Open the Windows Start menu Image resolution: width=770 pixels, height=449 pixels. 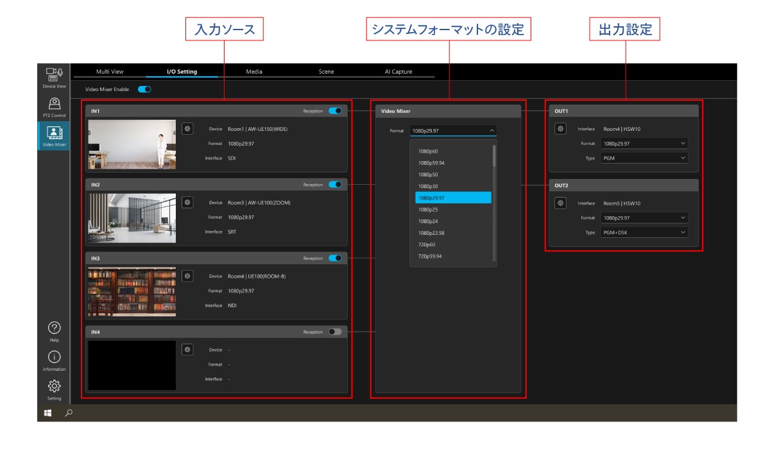click(x=49, y=413)
